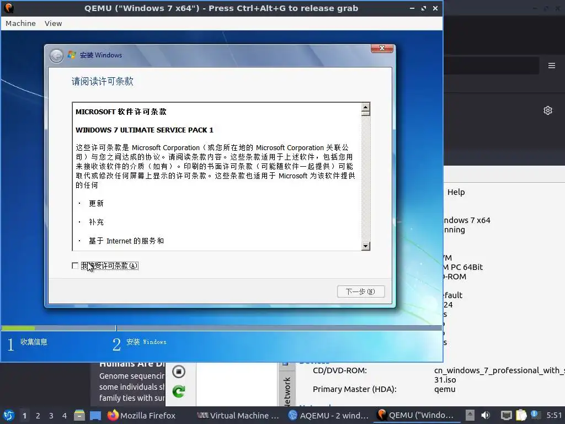Click the show desktop taskbar icon
Screen dimensions: 565x424
point(95,415)
